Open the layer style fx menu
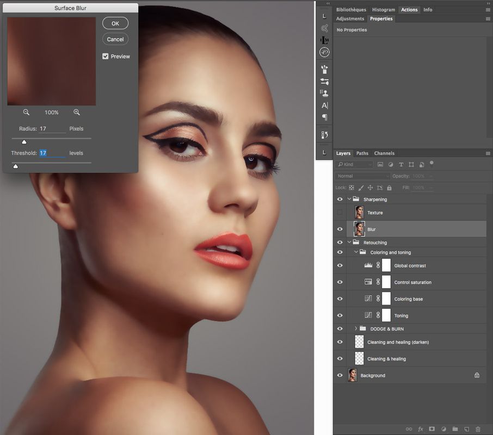 click(421, 429)
